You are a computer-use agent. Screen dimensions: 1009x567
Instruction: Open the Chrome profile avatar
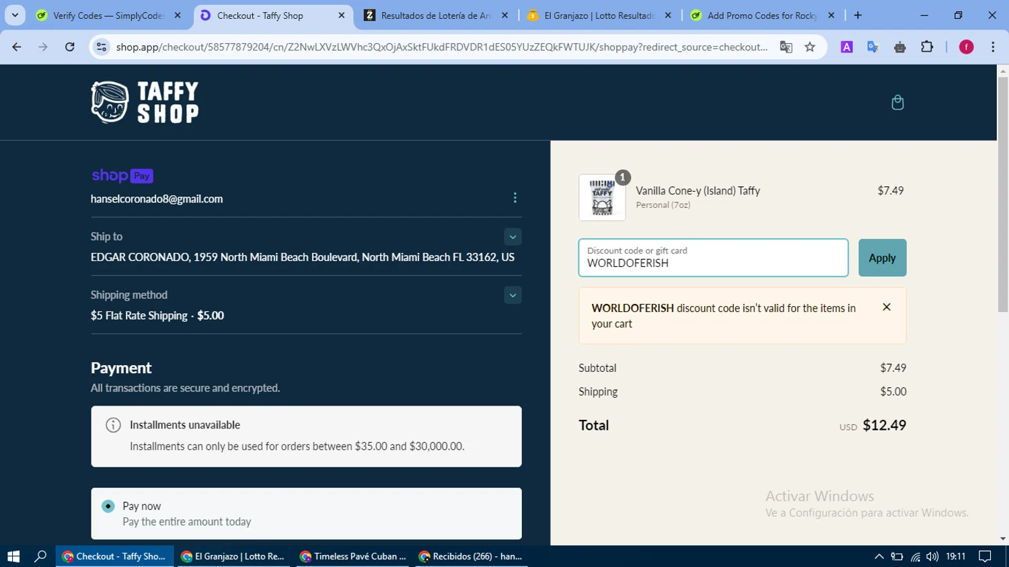coord(967,47)
